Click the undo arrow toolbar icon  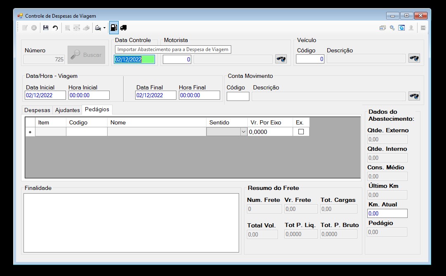tap(55, 28)
